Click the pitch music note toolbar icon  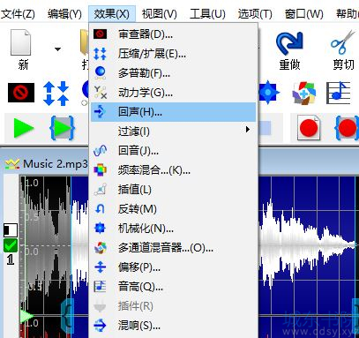click(339, 93)
